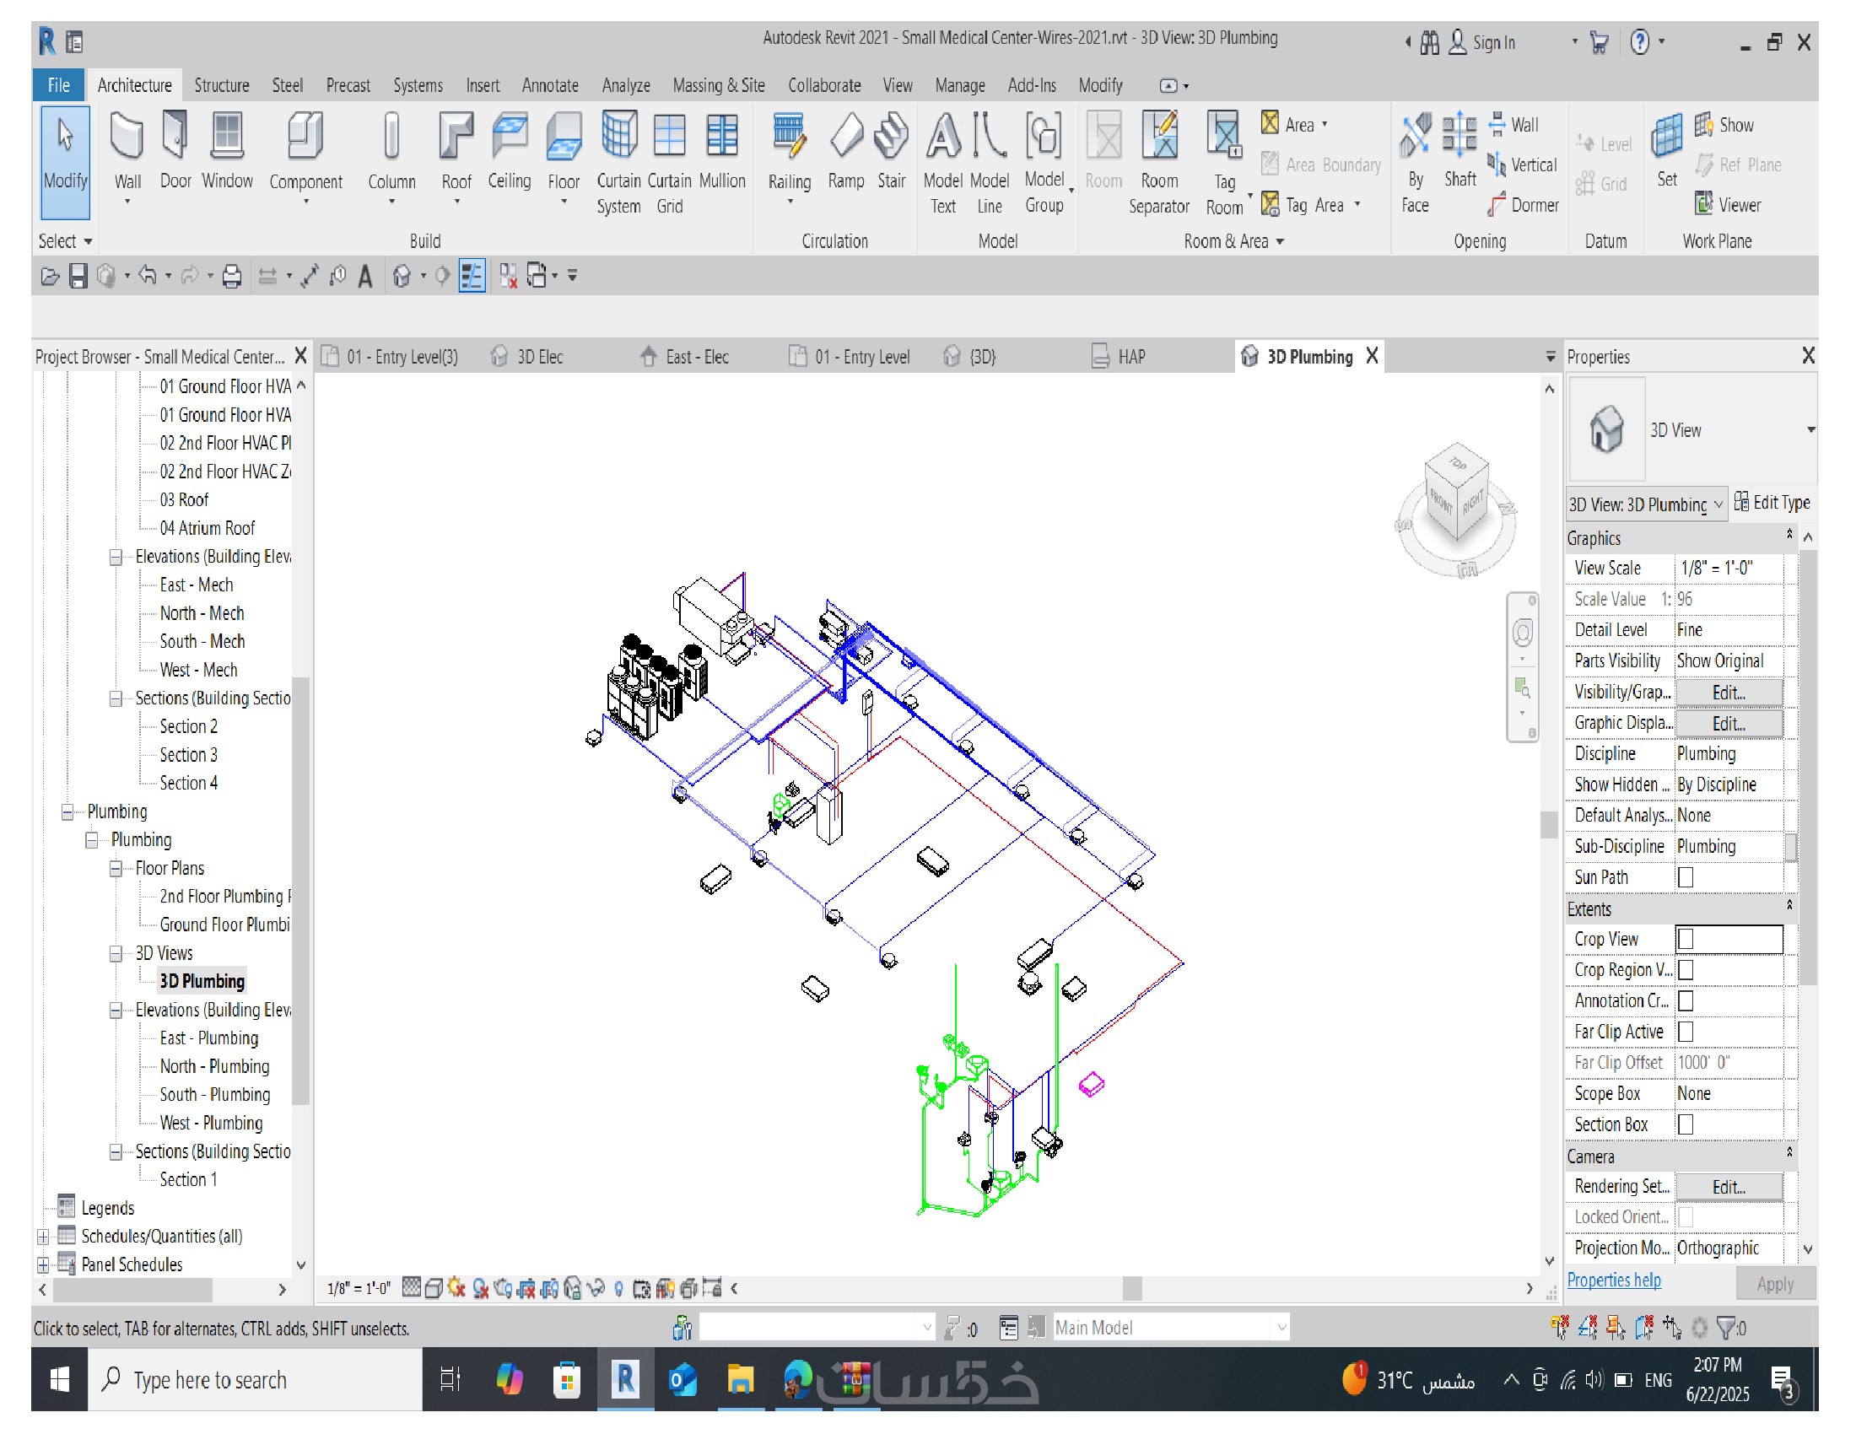Switch to the 3D Elec view tab
Screen dimensions: 1856x1434
pos(539,357)
